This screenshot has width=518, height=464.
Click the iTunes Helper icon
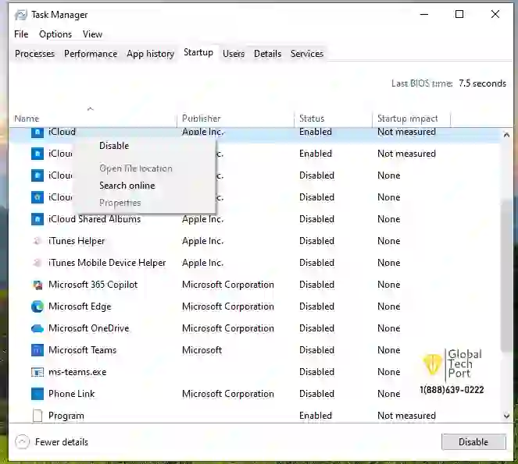(x=38, y=241)
